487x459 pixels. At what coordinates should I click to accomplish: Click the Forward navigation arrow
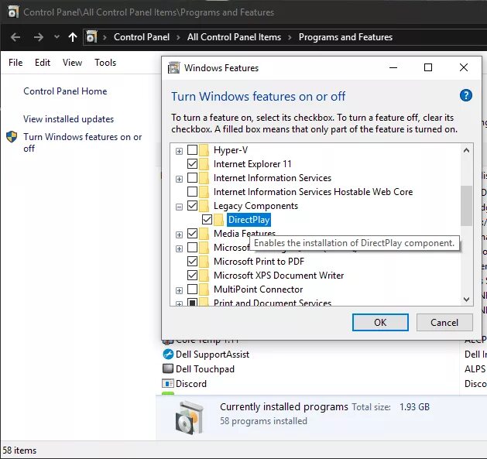39,37
